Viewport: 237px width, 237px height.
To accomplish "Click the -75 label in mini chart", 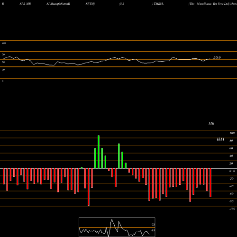I will tap(153, 225).
